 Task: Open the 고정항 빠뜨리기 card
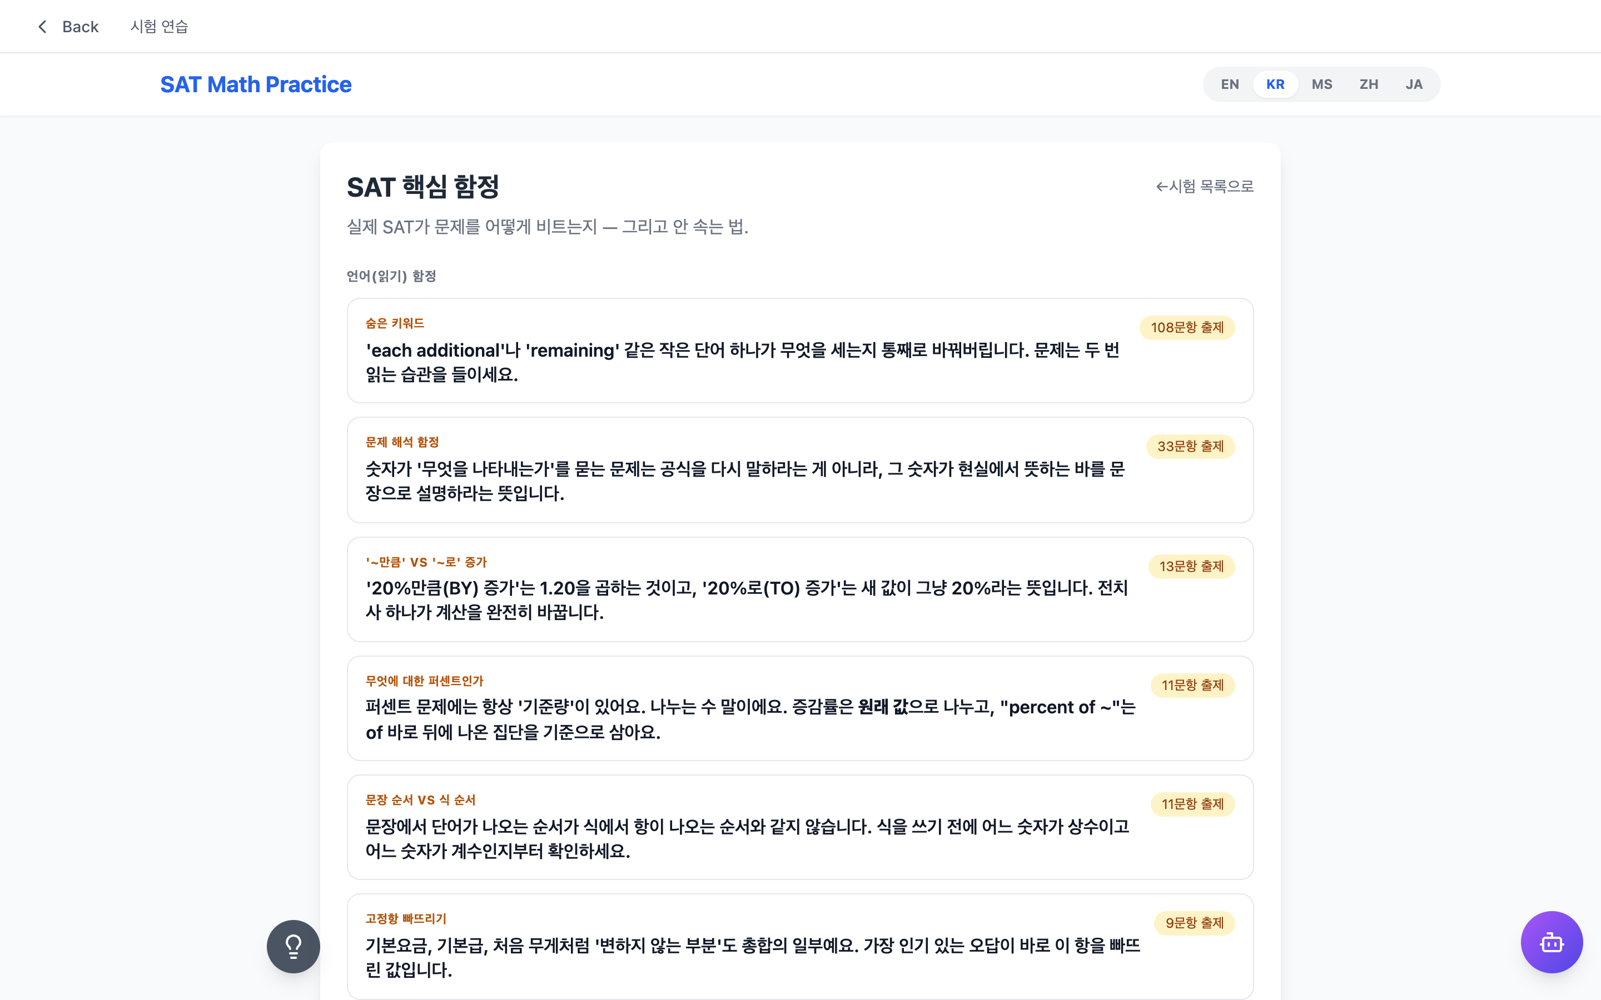[x=800, y=947]
